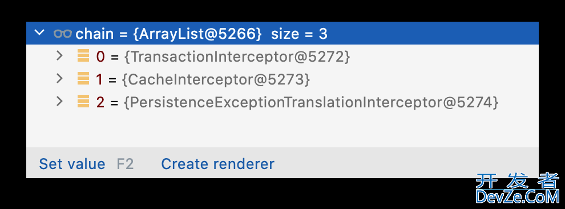Viewport: 565px width, 209px height.
Task: Select the CacheInterceptor@5273 value
Action: pos(216,80)
